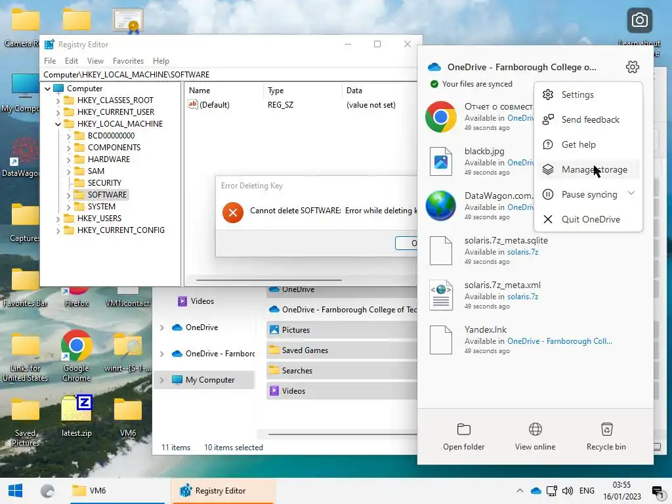Click the Yandex.lnk file icon
This screenshot has width=672, height=504.
[440, 339]
